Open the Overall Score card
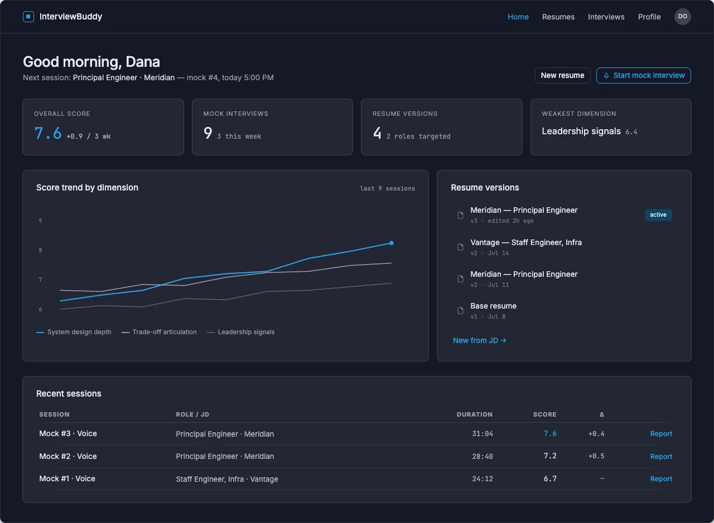 pyautogui.click(x=103, y=127)
